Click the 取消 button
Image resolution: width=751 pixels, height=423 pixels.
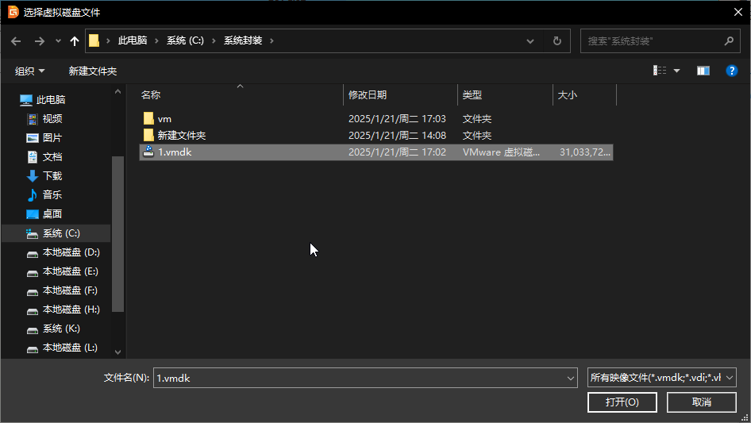701,402
